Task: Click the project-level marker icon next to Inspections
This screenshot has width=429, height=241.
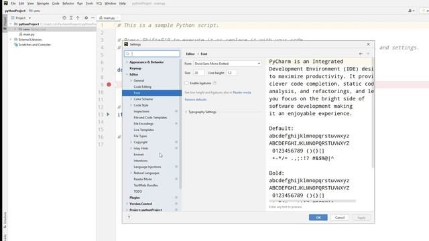Action: [x=176, y=111]
